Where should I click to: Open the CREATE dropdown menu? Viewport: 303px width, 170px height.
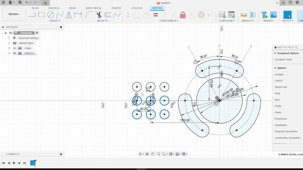tap(55, 21)
